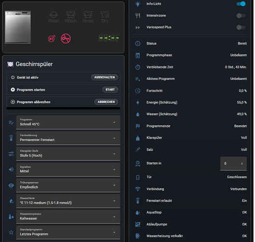The width and height of the screenshot is (255, 242).
Task: Click the Fernstart erlaubt remote icon
Action: click(x=138, y=200)
